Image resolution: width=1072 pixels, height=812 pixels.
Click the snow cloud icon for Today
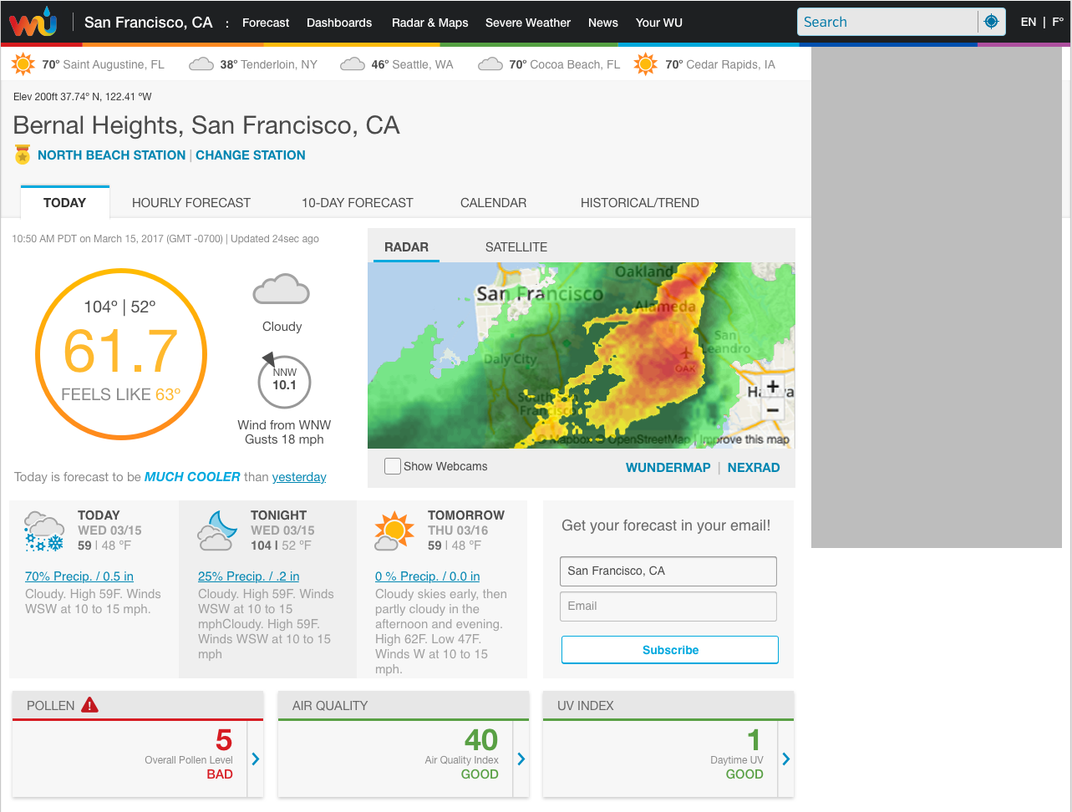point(44,532)
